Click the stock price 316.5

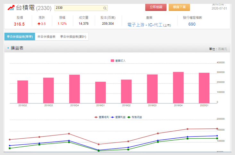pos(19,24)
